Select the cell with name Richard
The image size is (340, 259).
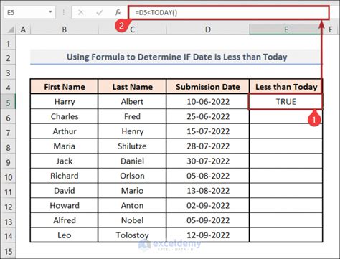(64, 176)
